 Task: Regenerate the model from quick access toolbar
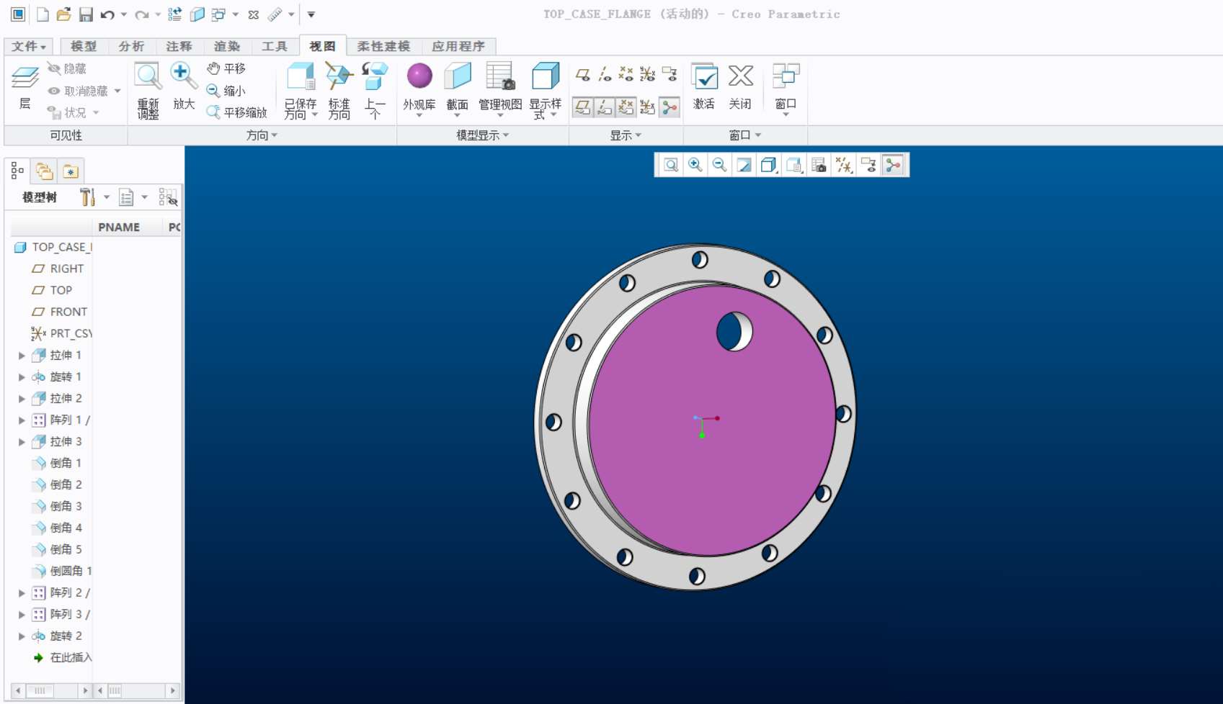click(x=175, y=14)
